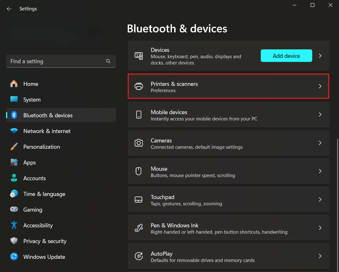Open the Network & internet section
The width and height of the screenshot is (339, 272).
[x=47, y=131]
